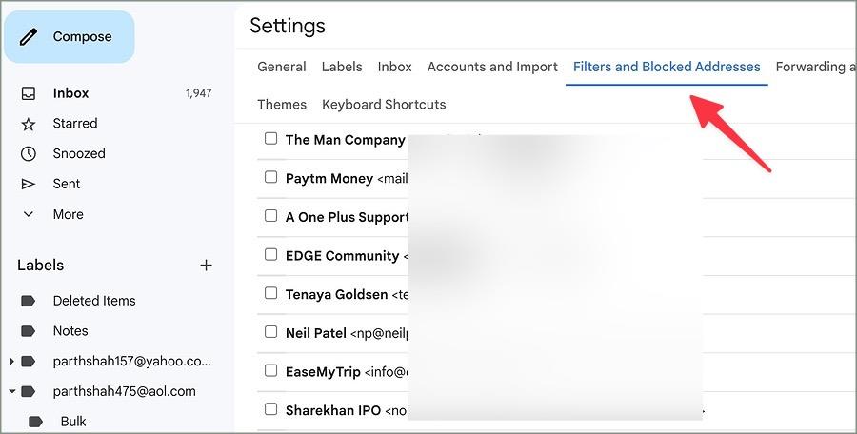Image resolution: width=857 pixels, height=434 pixels.
Task: Click the Deleted Items label icon
Action: (28, 301)
